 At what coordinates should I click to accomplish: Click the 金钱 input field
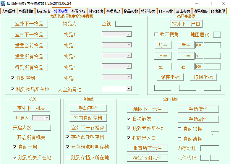124,24
